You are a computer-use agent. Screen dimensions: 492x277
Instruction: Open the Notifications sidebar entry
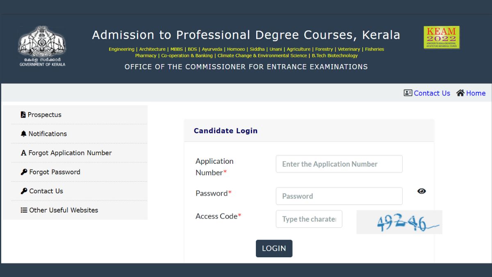pos(48,133)
